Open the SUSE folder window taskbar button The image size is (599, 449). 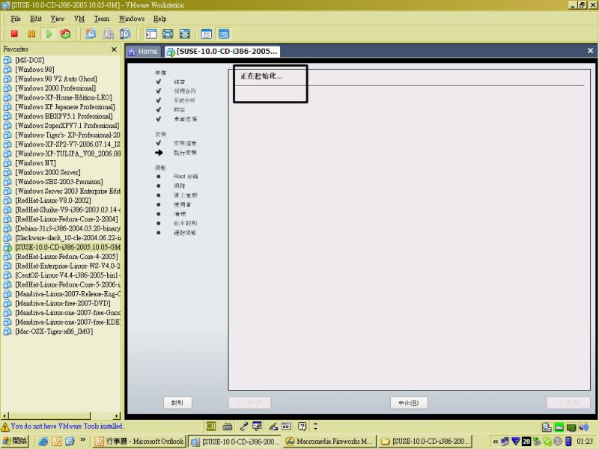[x=425, y=442]
